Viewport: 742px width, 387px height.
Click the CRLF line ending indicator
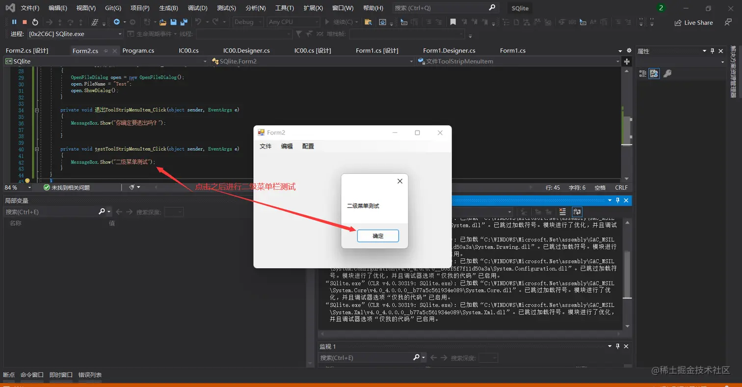pos(621,188)
